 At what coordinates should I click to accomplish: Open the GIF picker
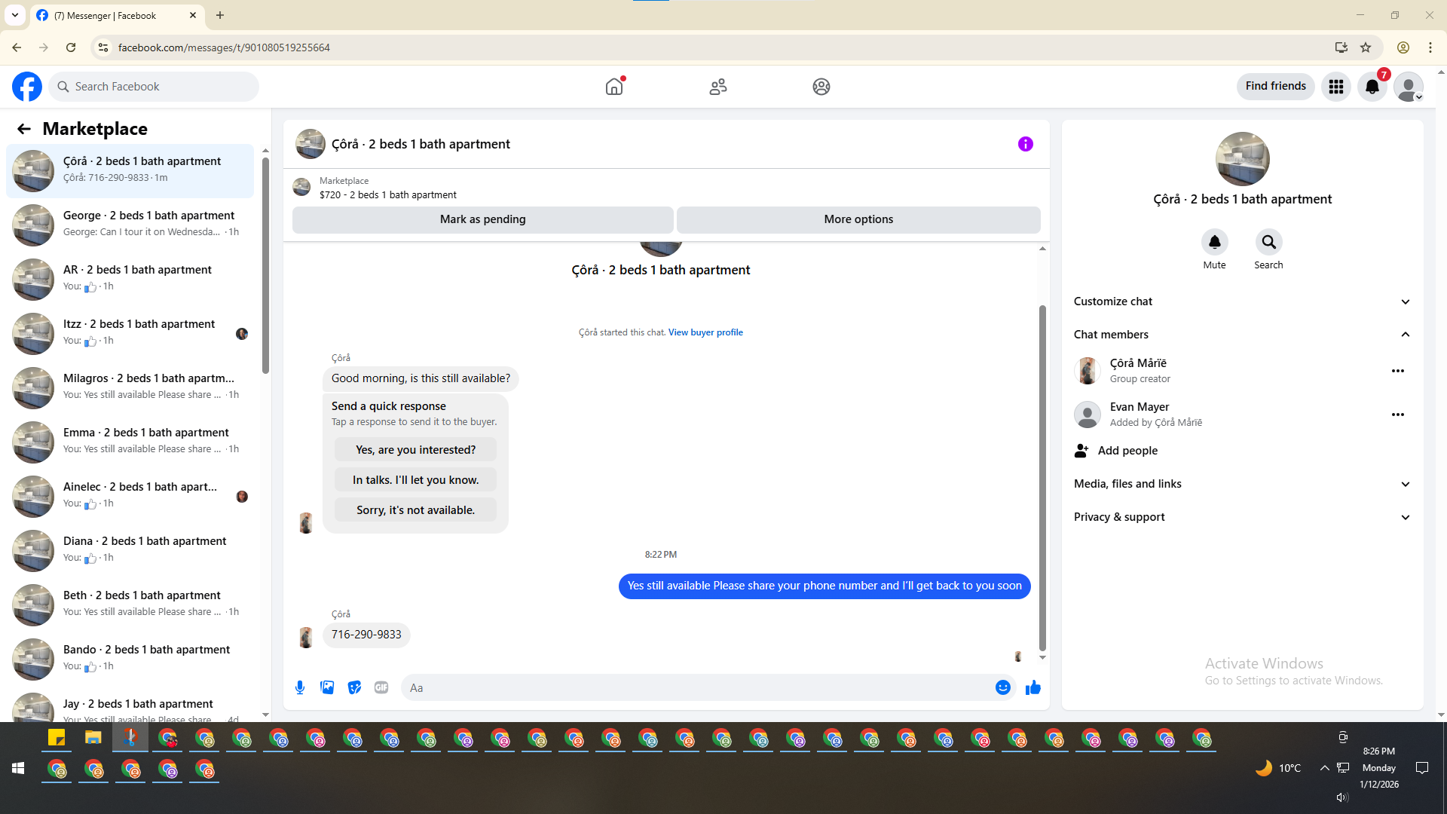click(x=381, y=687)
